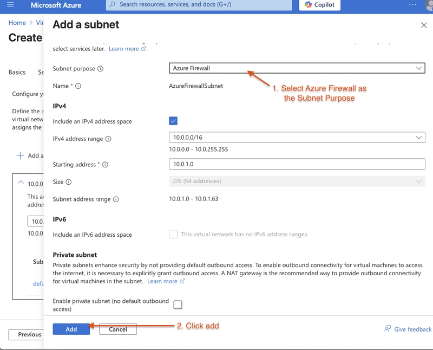Open the Size /26 (64 addresses) dropdown

click(x=297, y=182)
